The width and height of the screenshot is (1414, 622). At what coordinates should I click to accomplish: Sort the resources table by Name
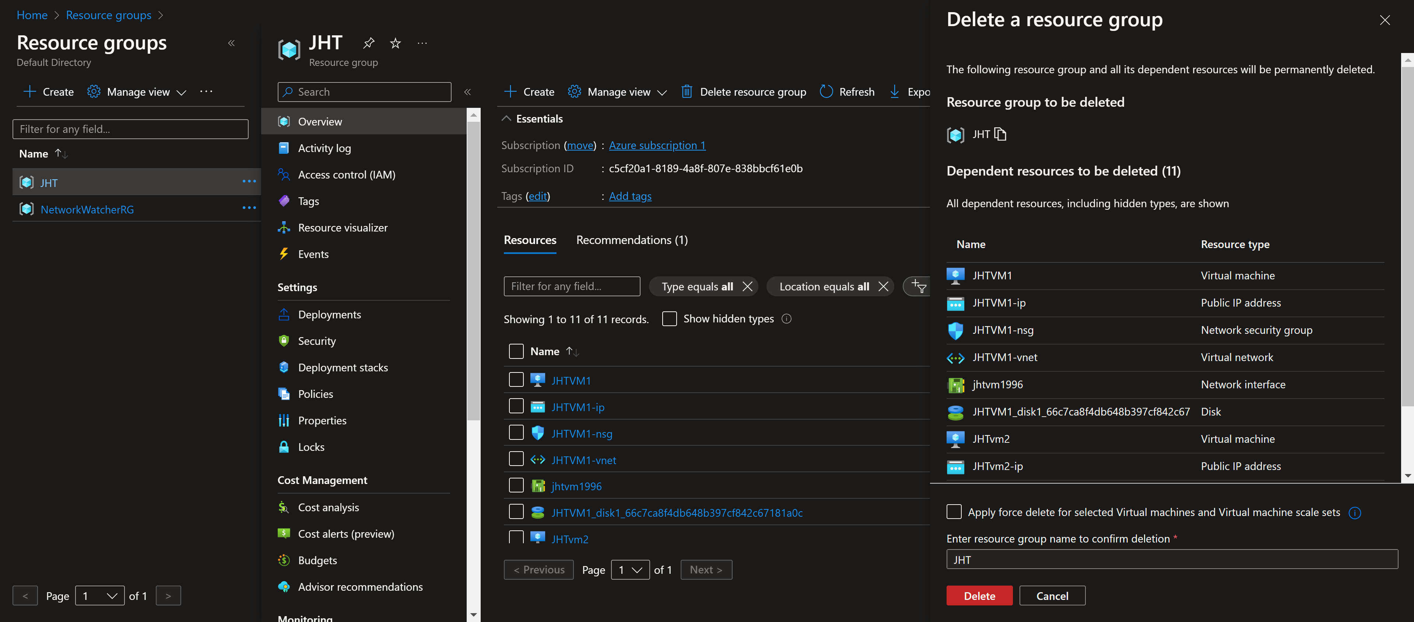[x=554, y=351]
